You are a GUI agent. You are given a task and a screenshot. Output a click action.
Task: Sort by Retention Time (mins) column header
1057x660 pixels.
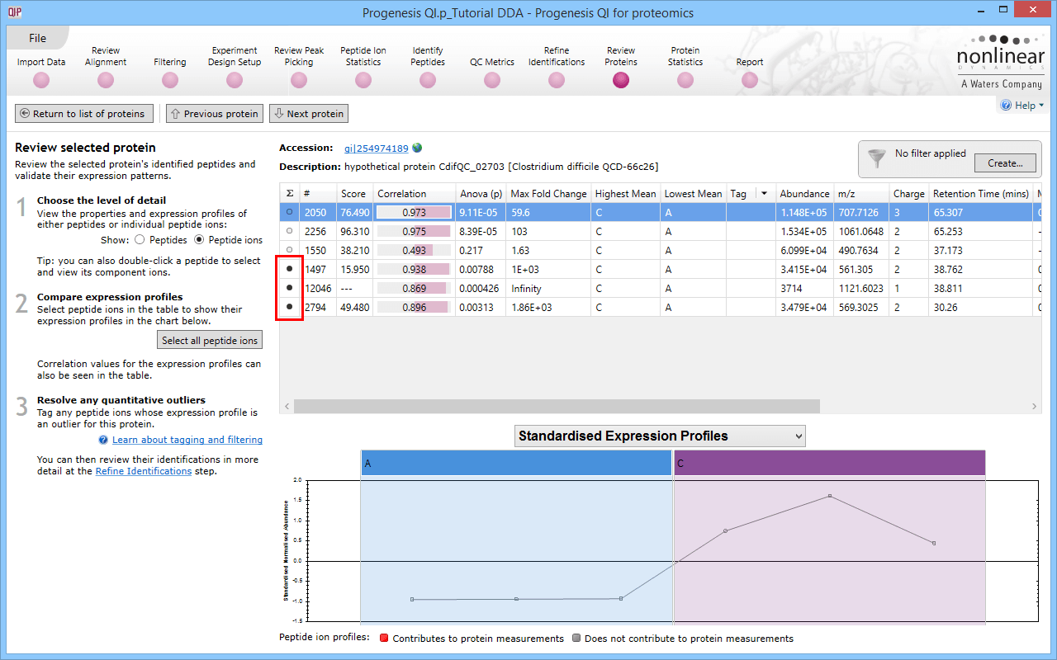(980, 193)
